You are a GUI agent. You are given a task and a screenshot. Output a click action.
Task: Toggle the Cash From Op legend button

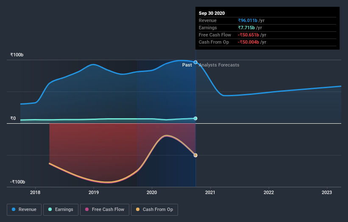[154, 210]
